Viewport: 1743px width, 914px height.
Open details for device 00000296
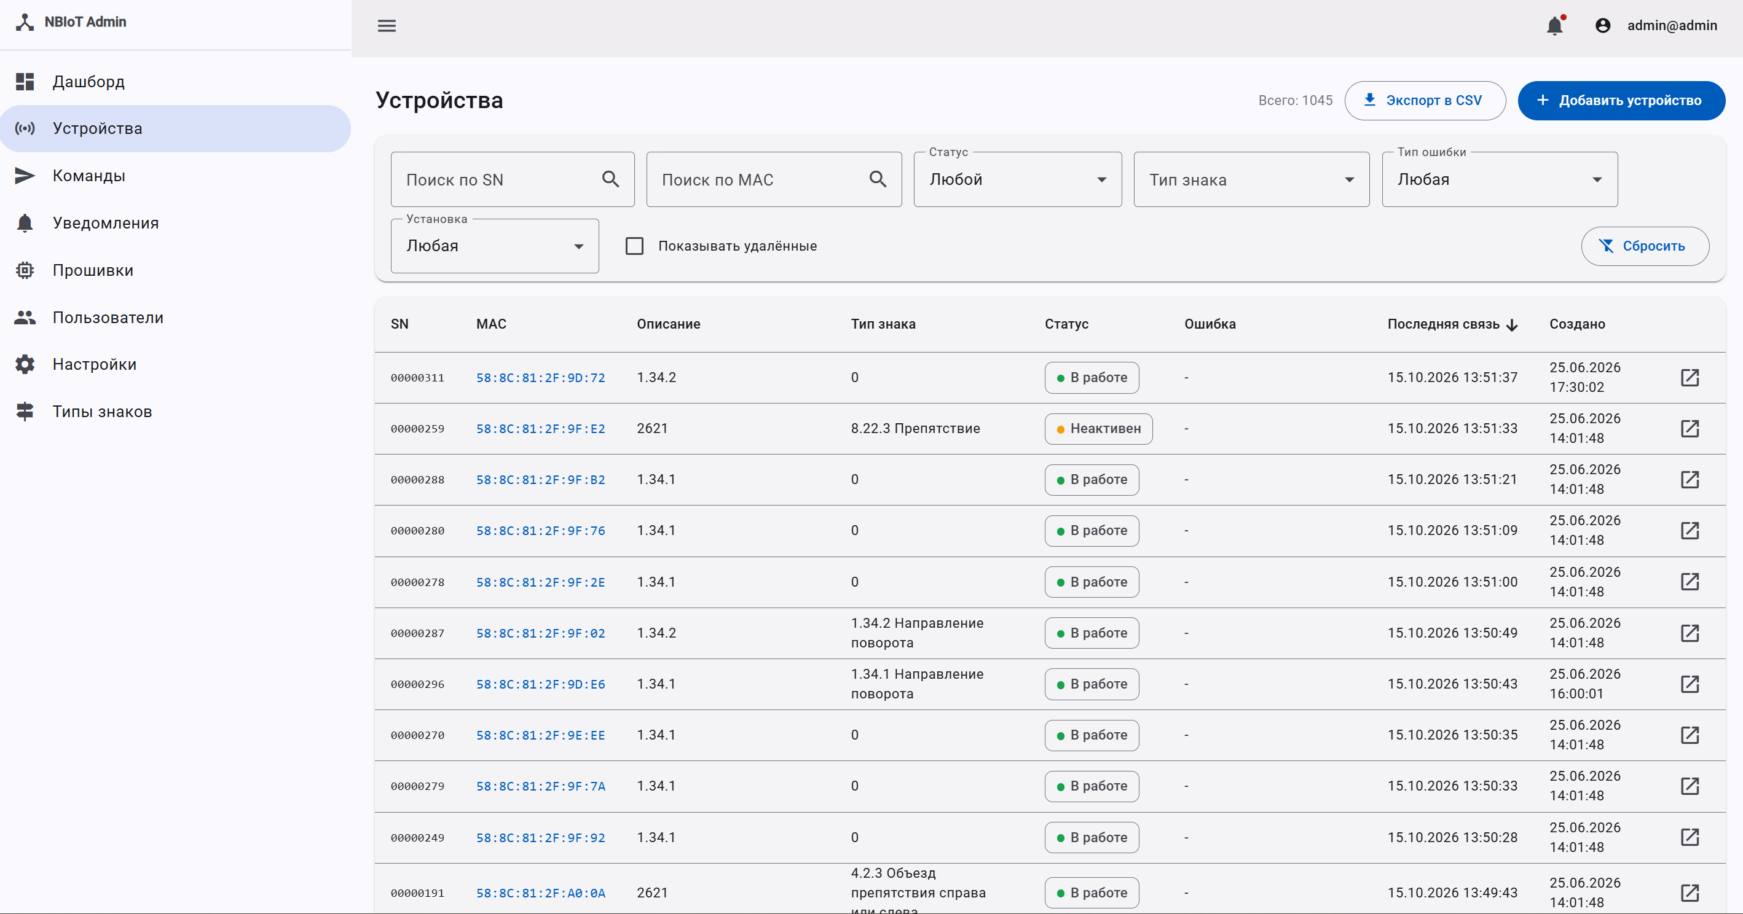(1690, 684)
